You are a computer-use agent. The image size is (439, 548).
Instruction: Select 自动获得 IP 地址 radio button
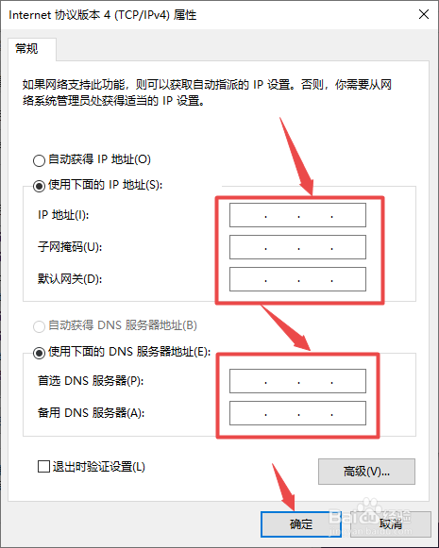pos(39,160)
